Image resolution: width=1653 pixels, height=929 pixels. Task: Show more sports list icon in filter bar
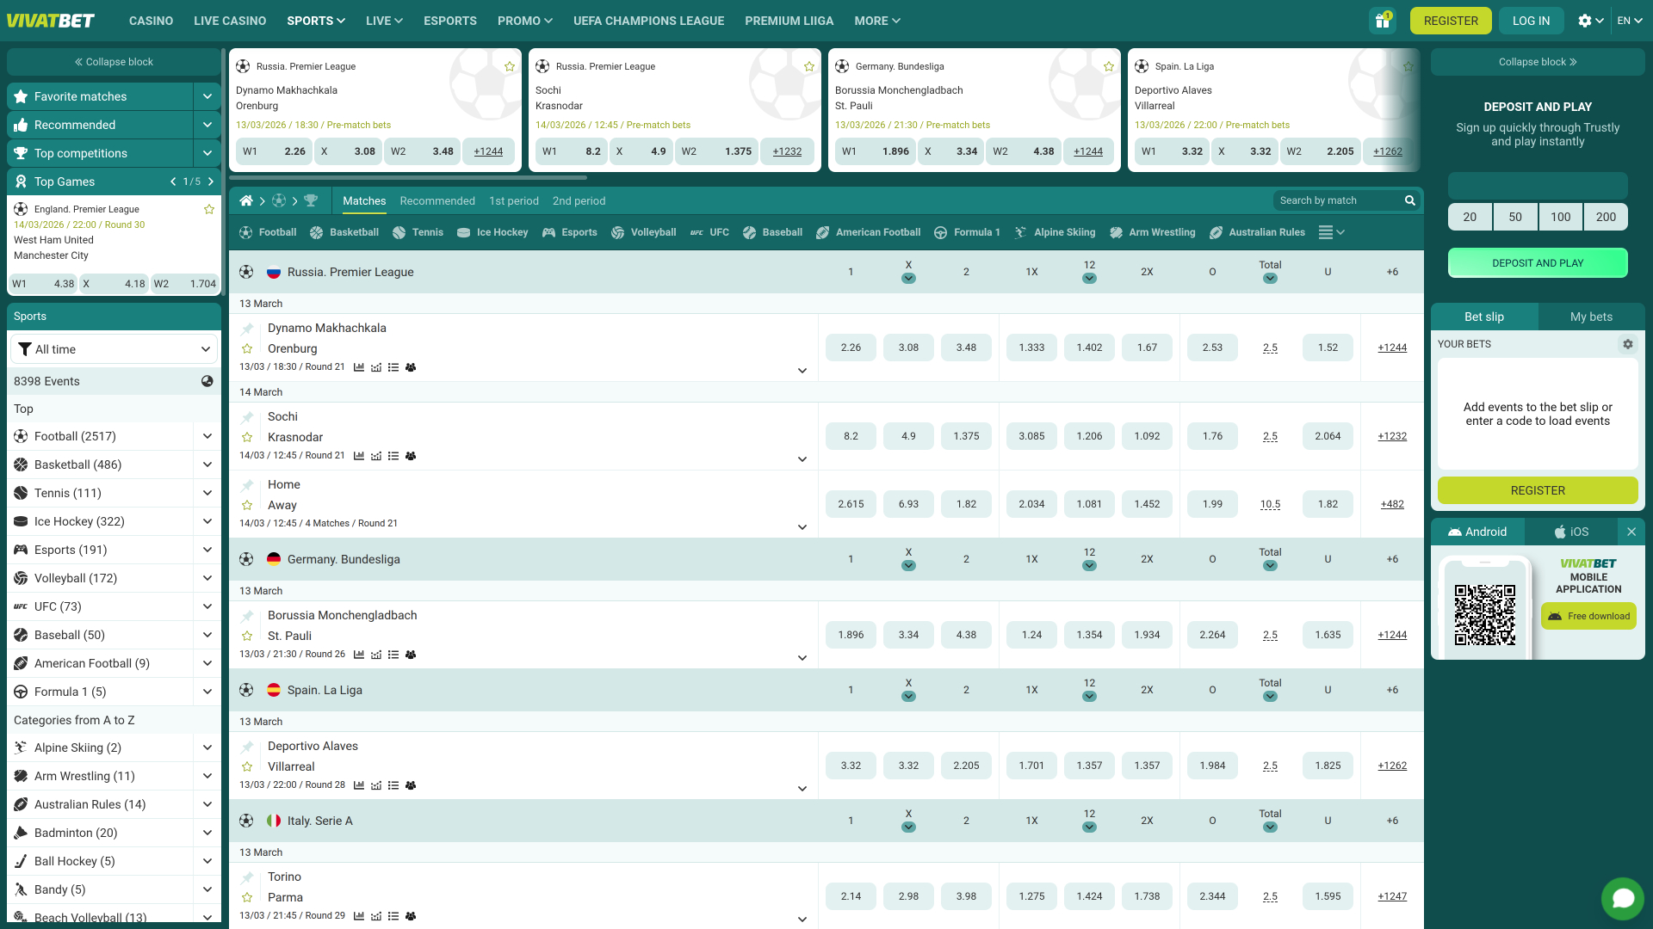[1332, 232]
